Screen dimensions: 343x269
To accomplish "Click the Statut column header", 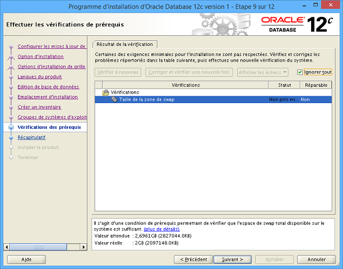I will 284,85.
